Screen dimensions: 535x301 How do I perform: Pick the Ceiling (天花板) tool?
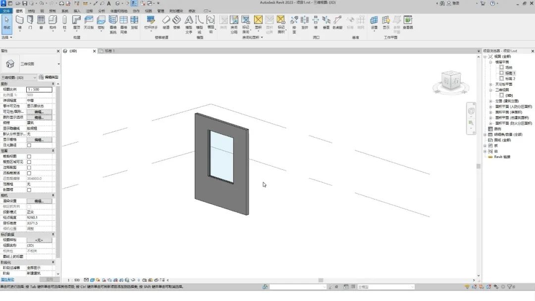pos(89,22)
